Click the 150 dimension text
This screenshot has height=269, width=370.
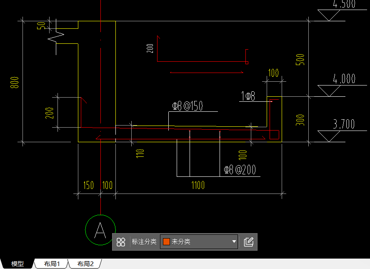88,185
